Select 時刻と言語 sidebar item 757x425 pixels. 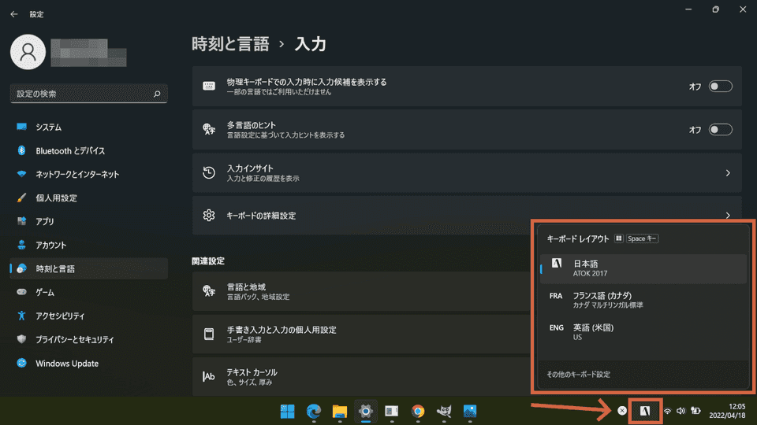[x=89, y=269]
